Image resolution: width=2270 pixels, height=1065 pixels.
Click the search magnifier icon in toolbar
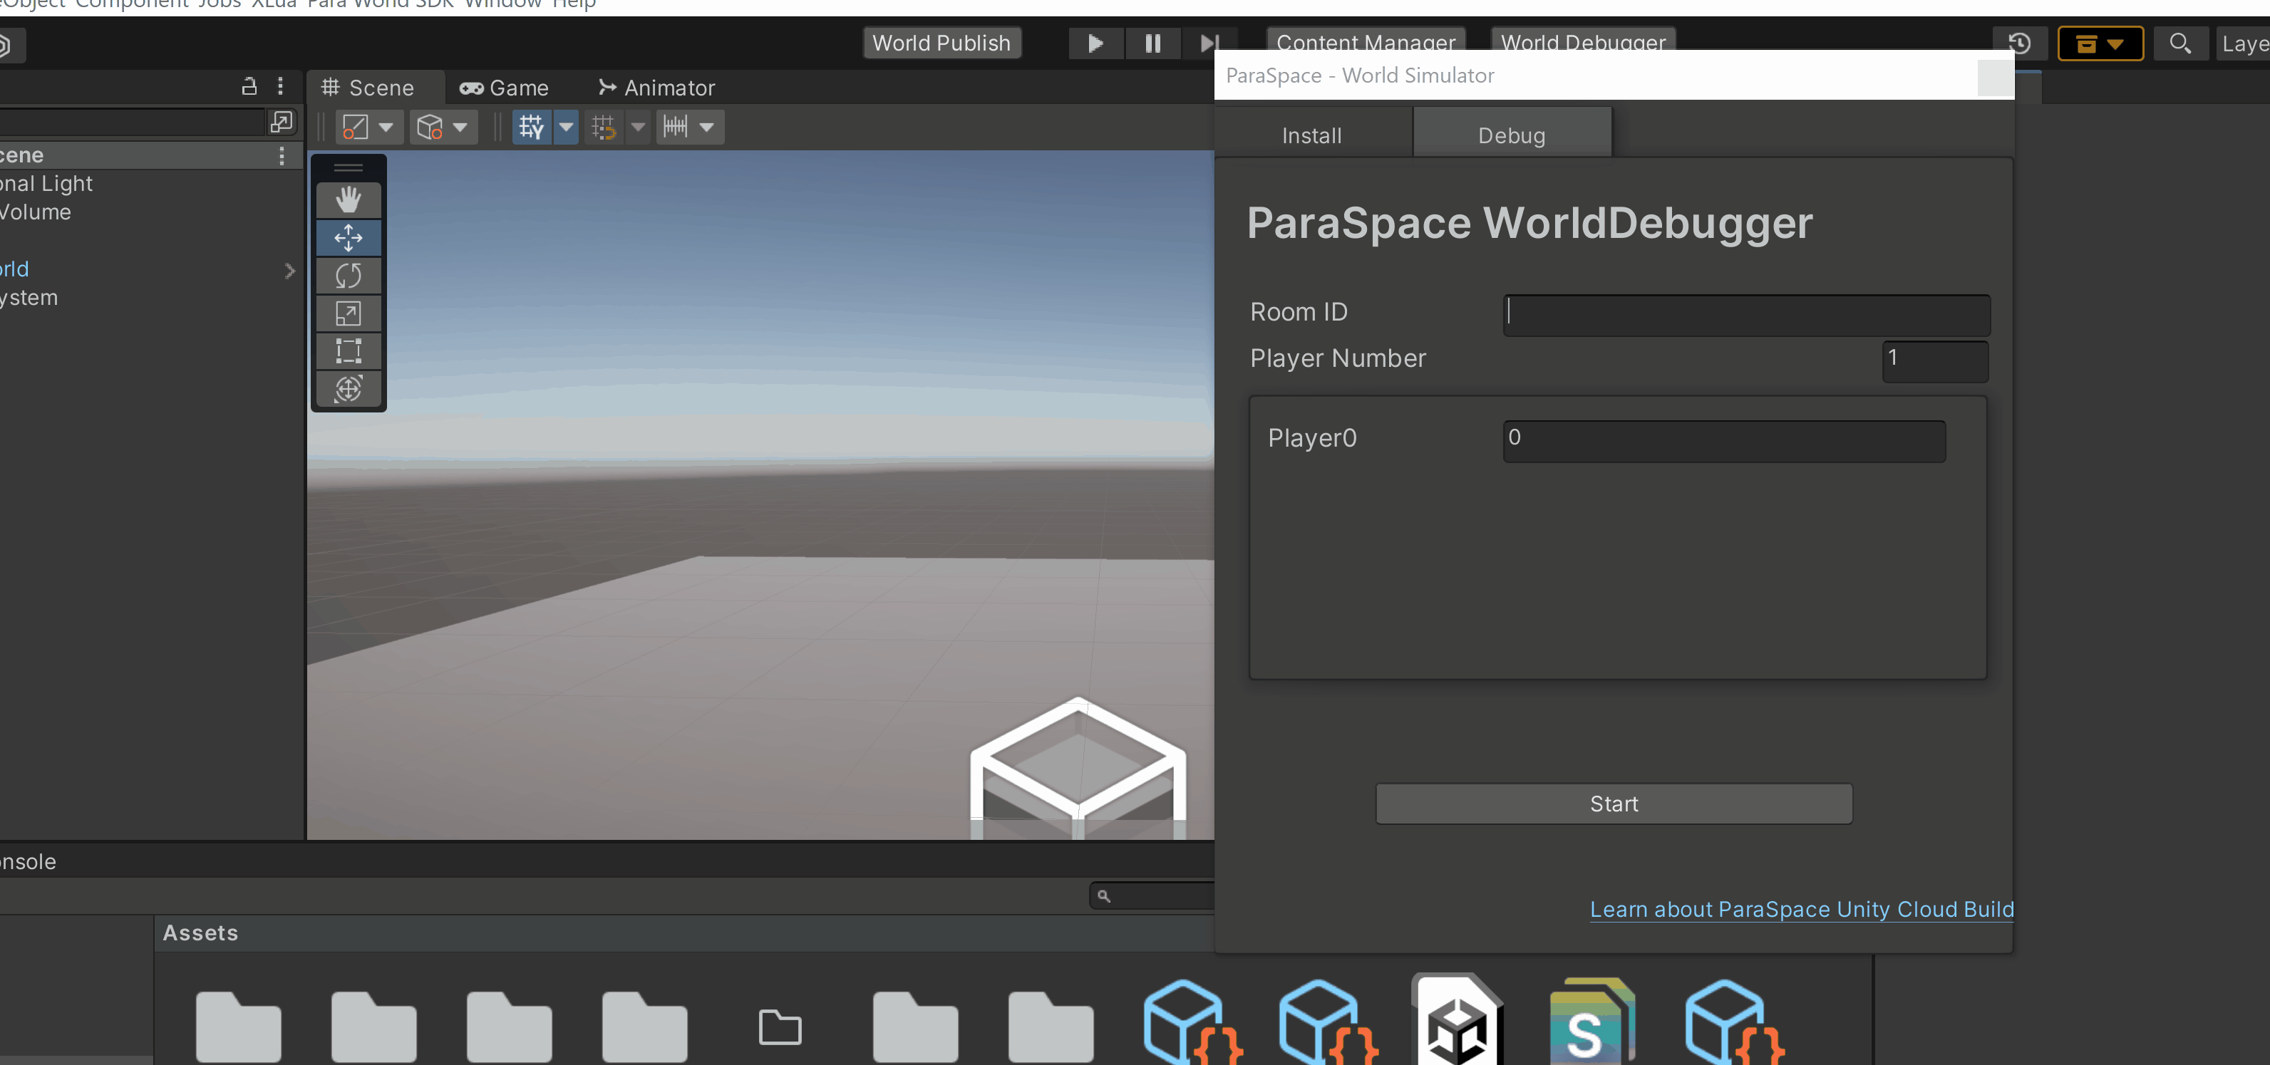pos(2179,43)
